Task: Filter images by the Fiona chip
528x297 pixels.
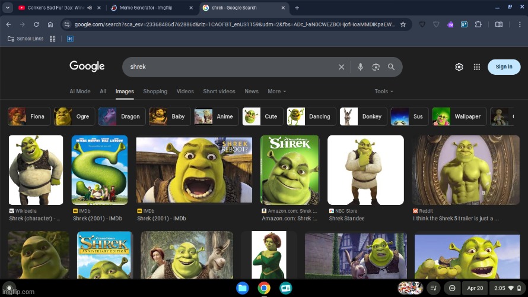Action: click(29, 116)
